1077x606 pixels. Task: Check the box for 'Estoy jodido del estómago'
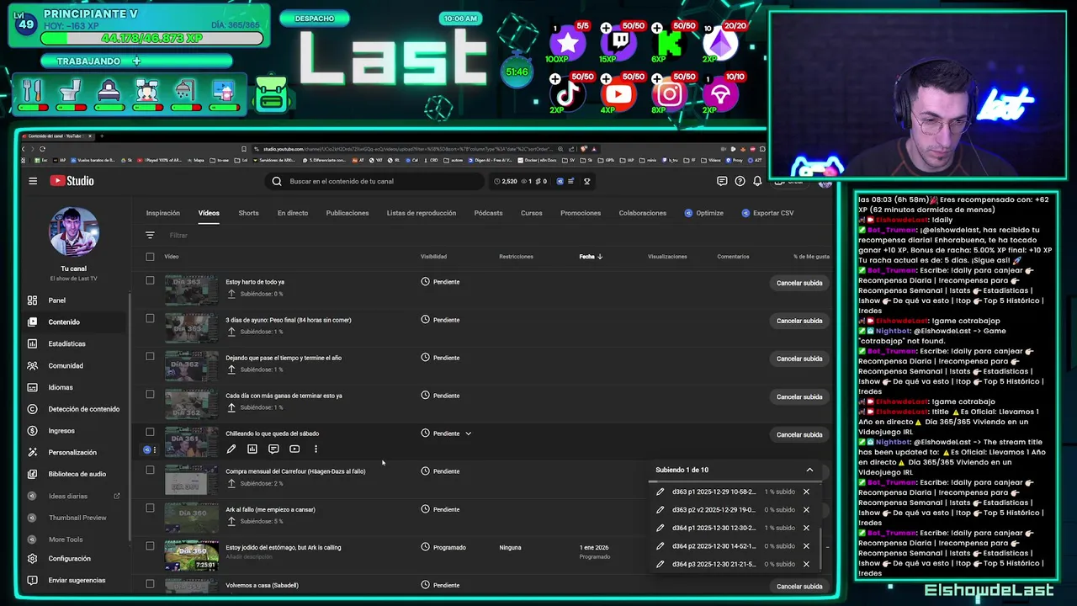(x=150, y=545)
